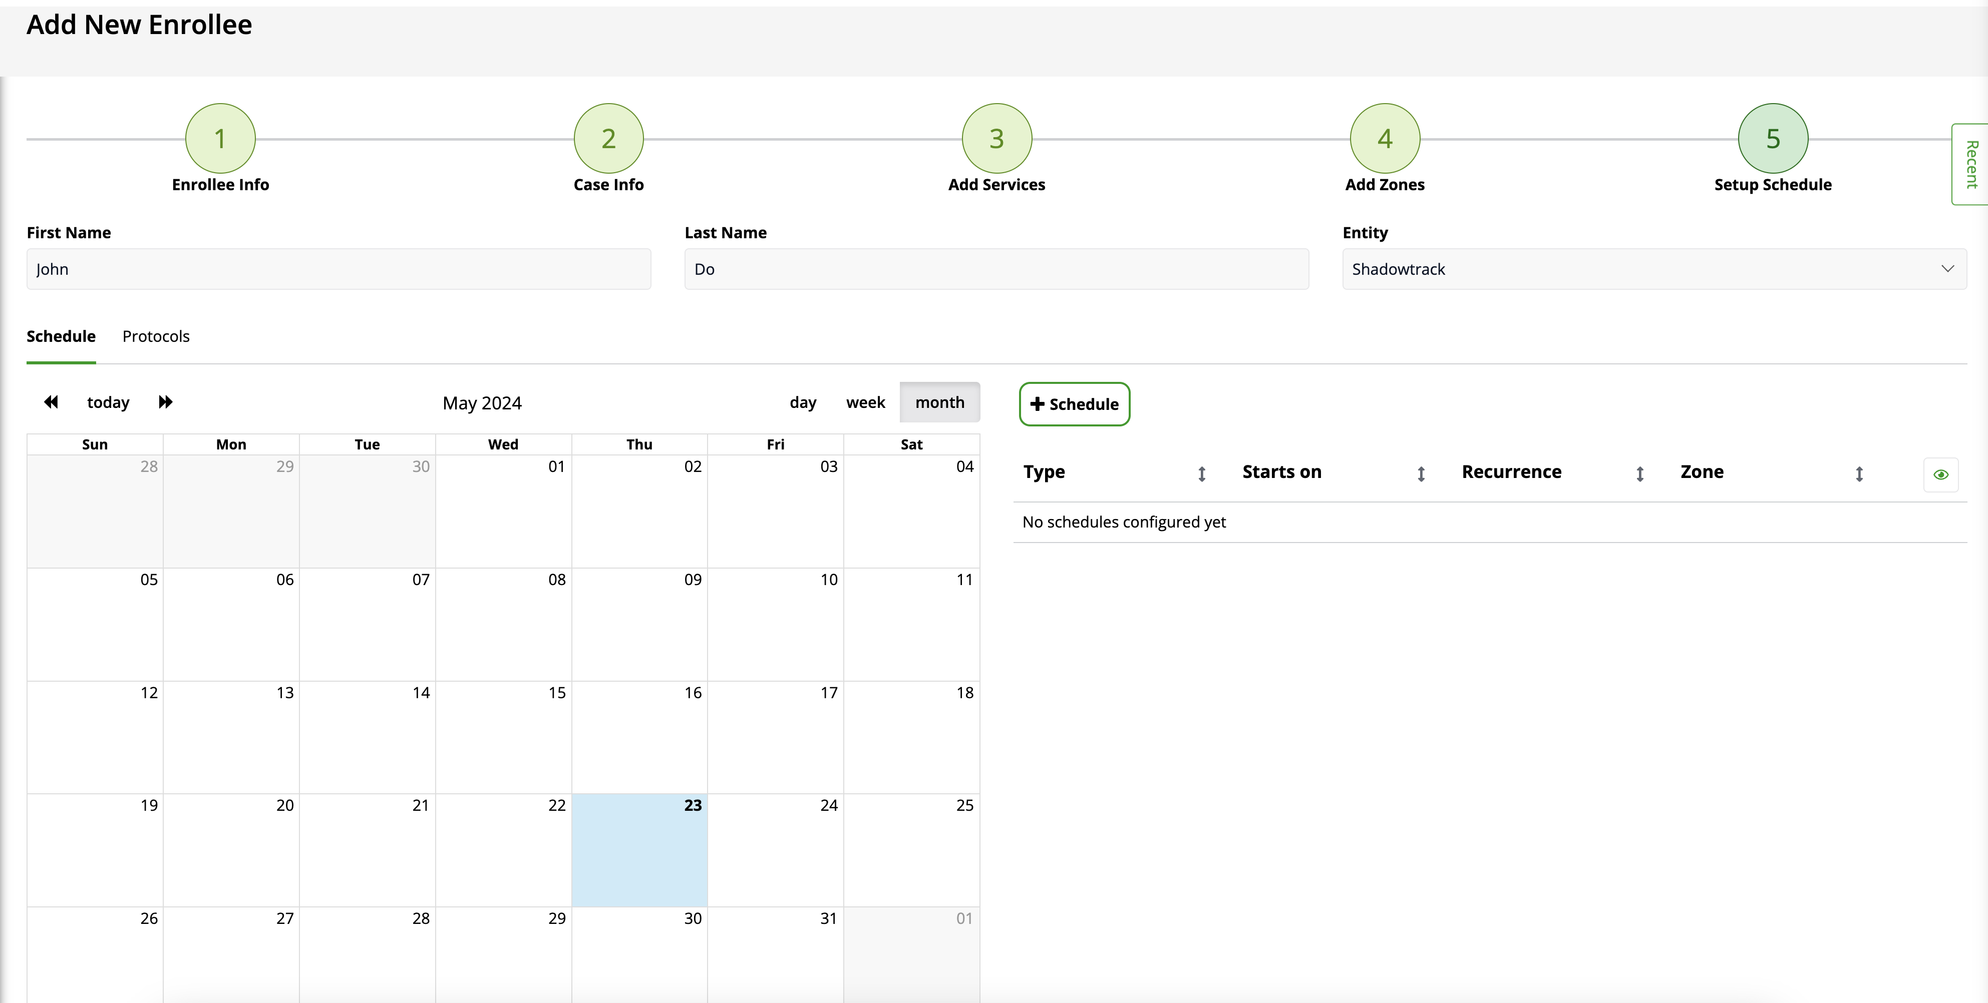Switch calendar to week view
This screenshot has width=1988, height=1003.
pyautogui.click(x=865, y=402)
